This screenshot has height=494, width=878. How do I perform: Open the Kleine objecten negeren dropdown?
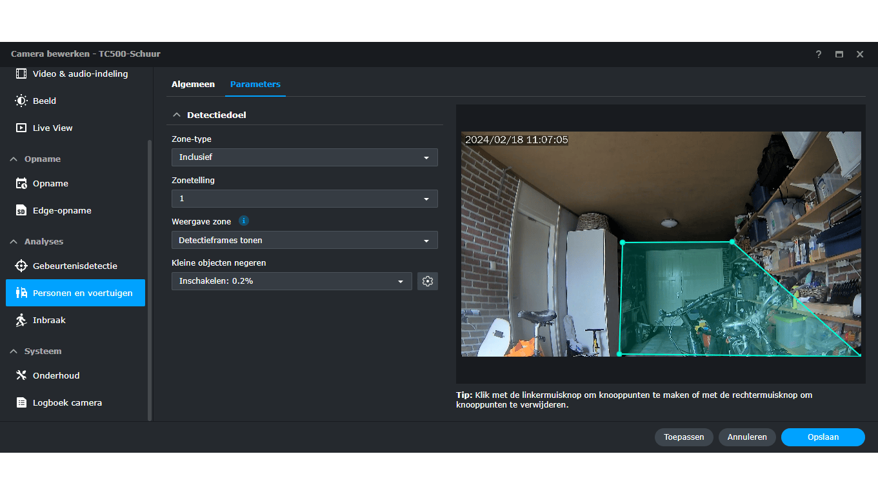click(292, 281)
